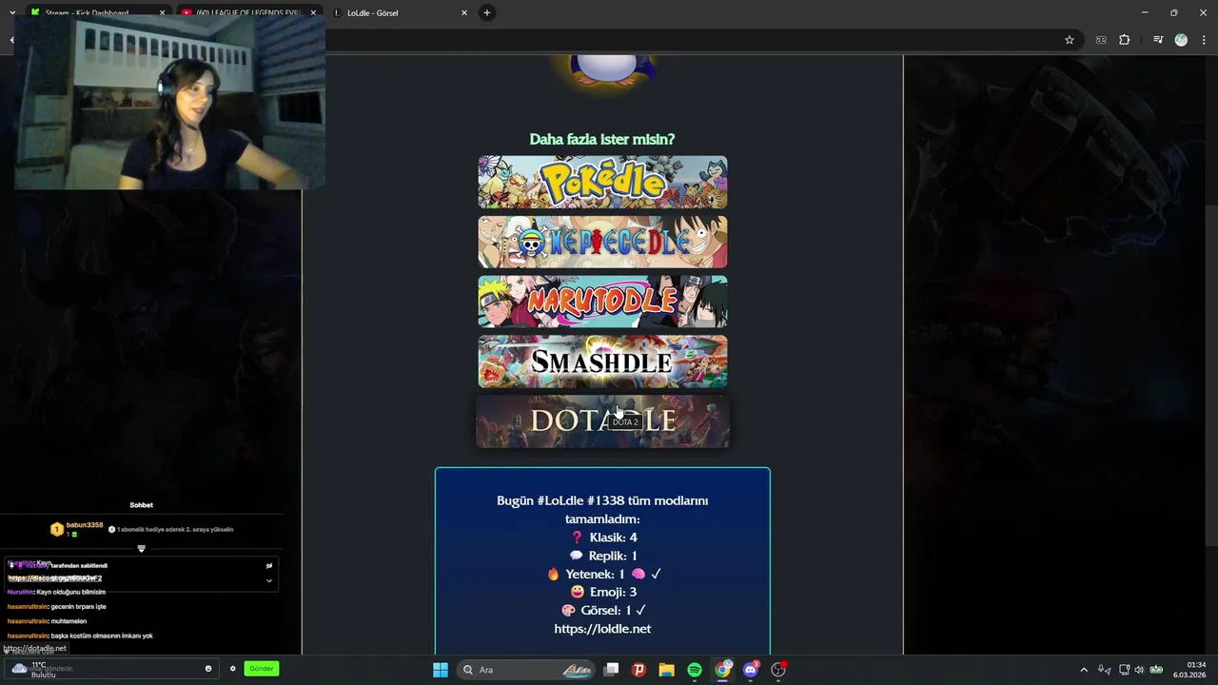Bookmark this page with the star icon
The height and width of the screenshot is (685, 1218).
[x=1070, y=40]
